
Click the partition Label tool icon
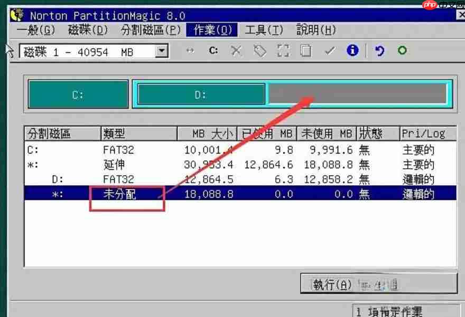coord(259,51)
